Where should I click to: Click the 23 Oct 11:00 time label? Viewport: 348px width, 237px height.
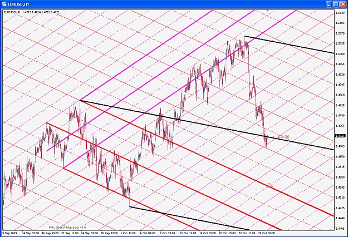247,233
